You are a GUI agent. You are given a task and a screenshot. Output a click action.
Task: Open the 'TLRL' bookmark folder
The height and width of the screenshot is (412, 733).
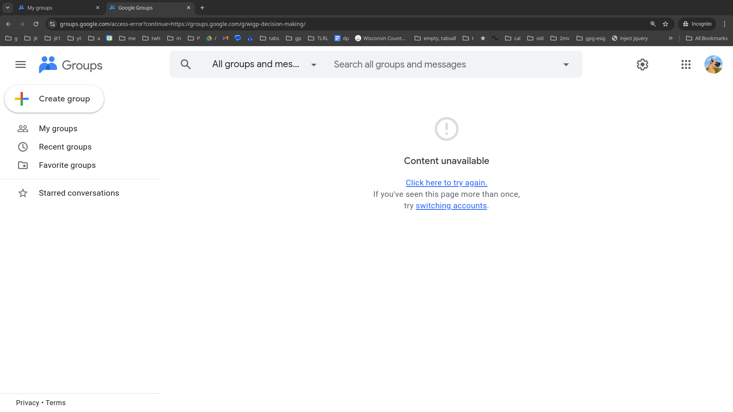318,38
